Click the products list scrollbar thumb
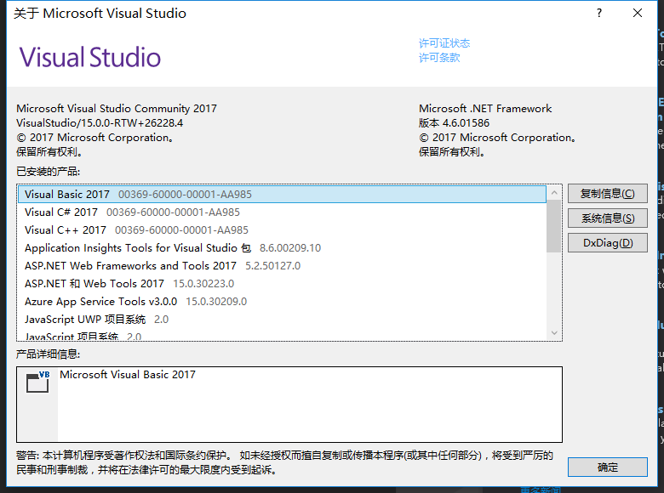 click(554, 226)
